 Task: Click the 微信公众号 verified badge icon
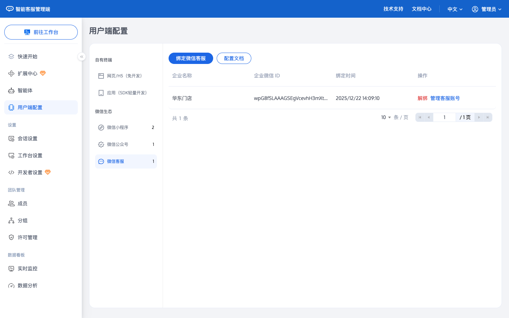point(101,145)
